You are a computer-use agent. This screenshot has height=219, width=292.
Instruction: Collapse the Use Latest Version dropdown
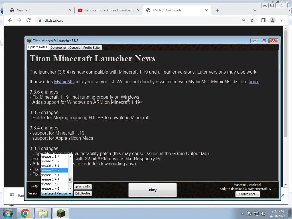57,194
